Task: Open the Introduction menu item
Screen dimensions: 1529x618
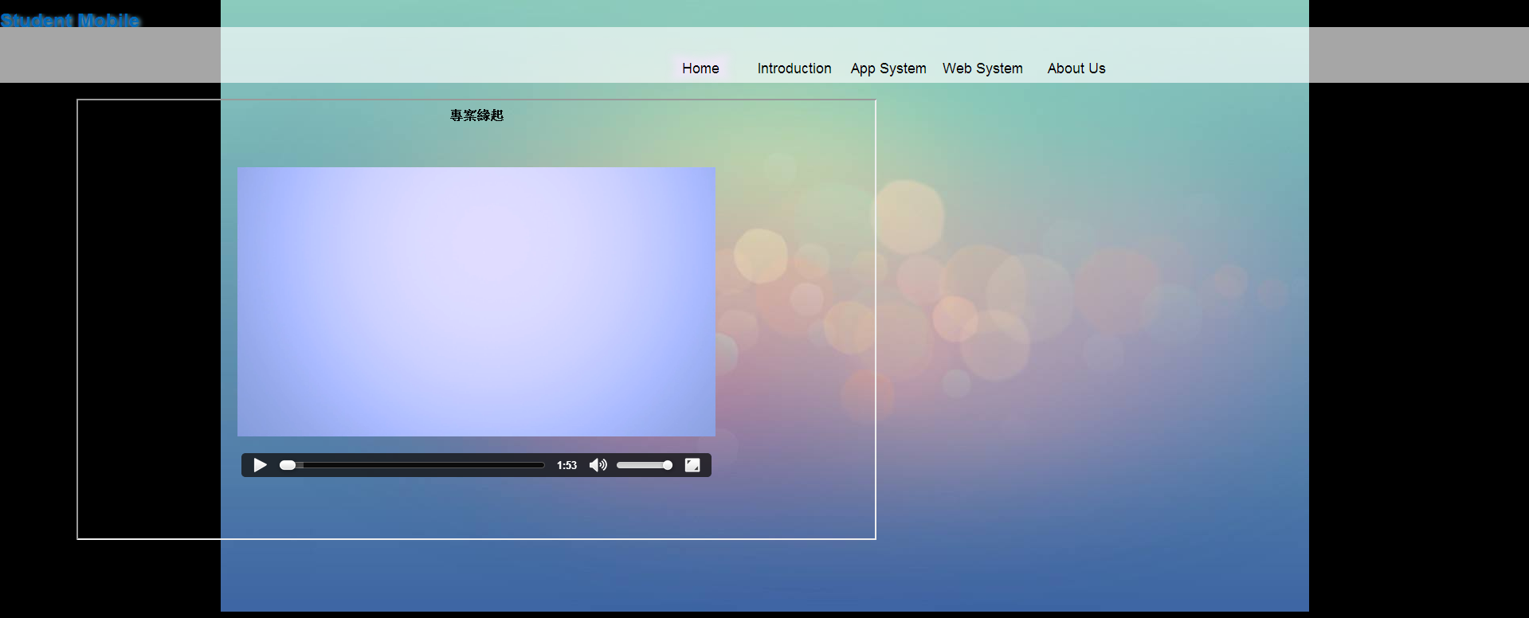Action: tap(794, 68)
